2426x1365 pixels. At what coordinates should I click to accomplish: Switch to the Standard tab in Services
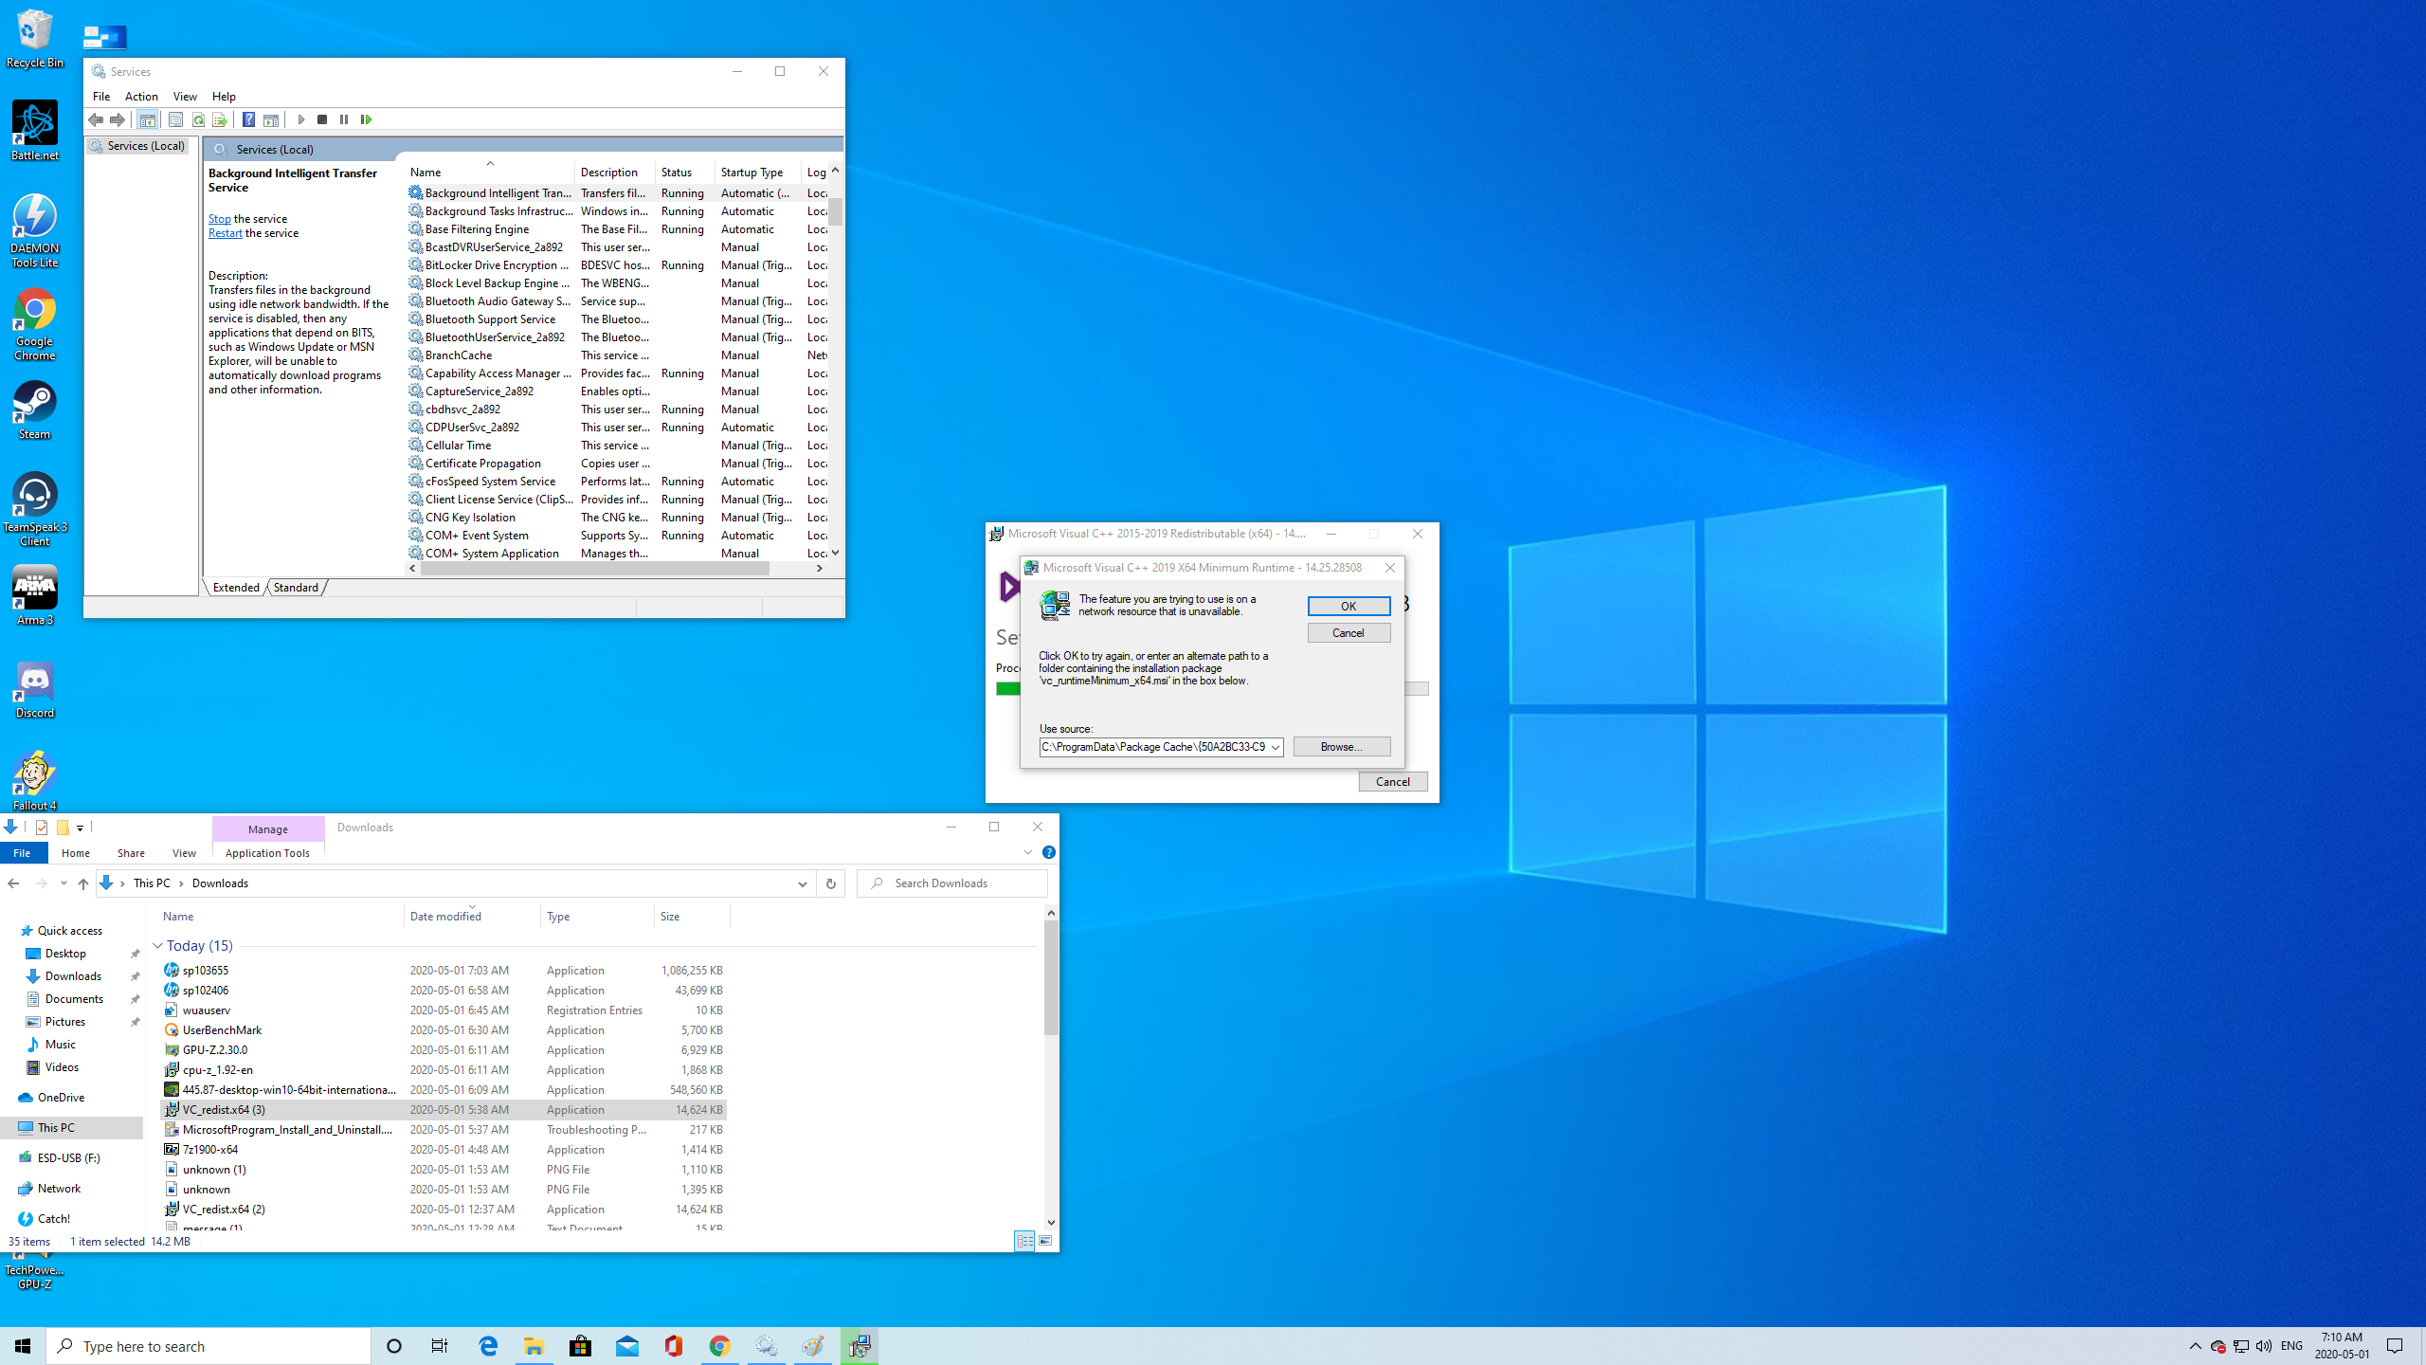pyautogui.click(x=296, y=588)
